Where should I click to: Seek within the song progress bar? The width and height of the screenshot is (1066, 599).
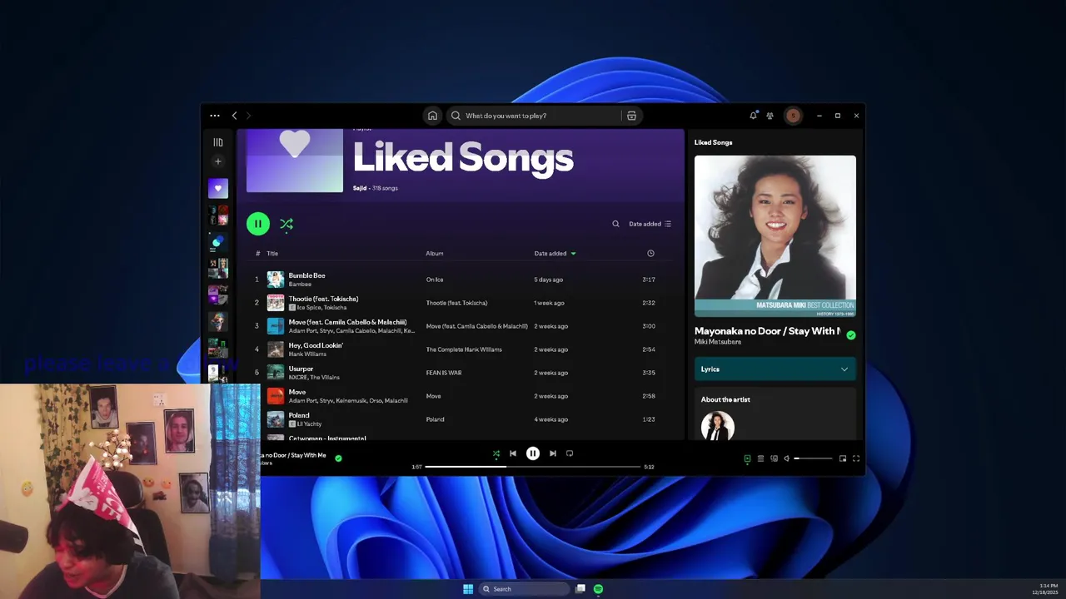click(x=533, y=467)
